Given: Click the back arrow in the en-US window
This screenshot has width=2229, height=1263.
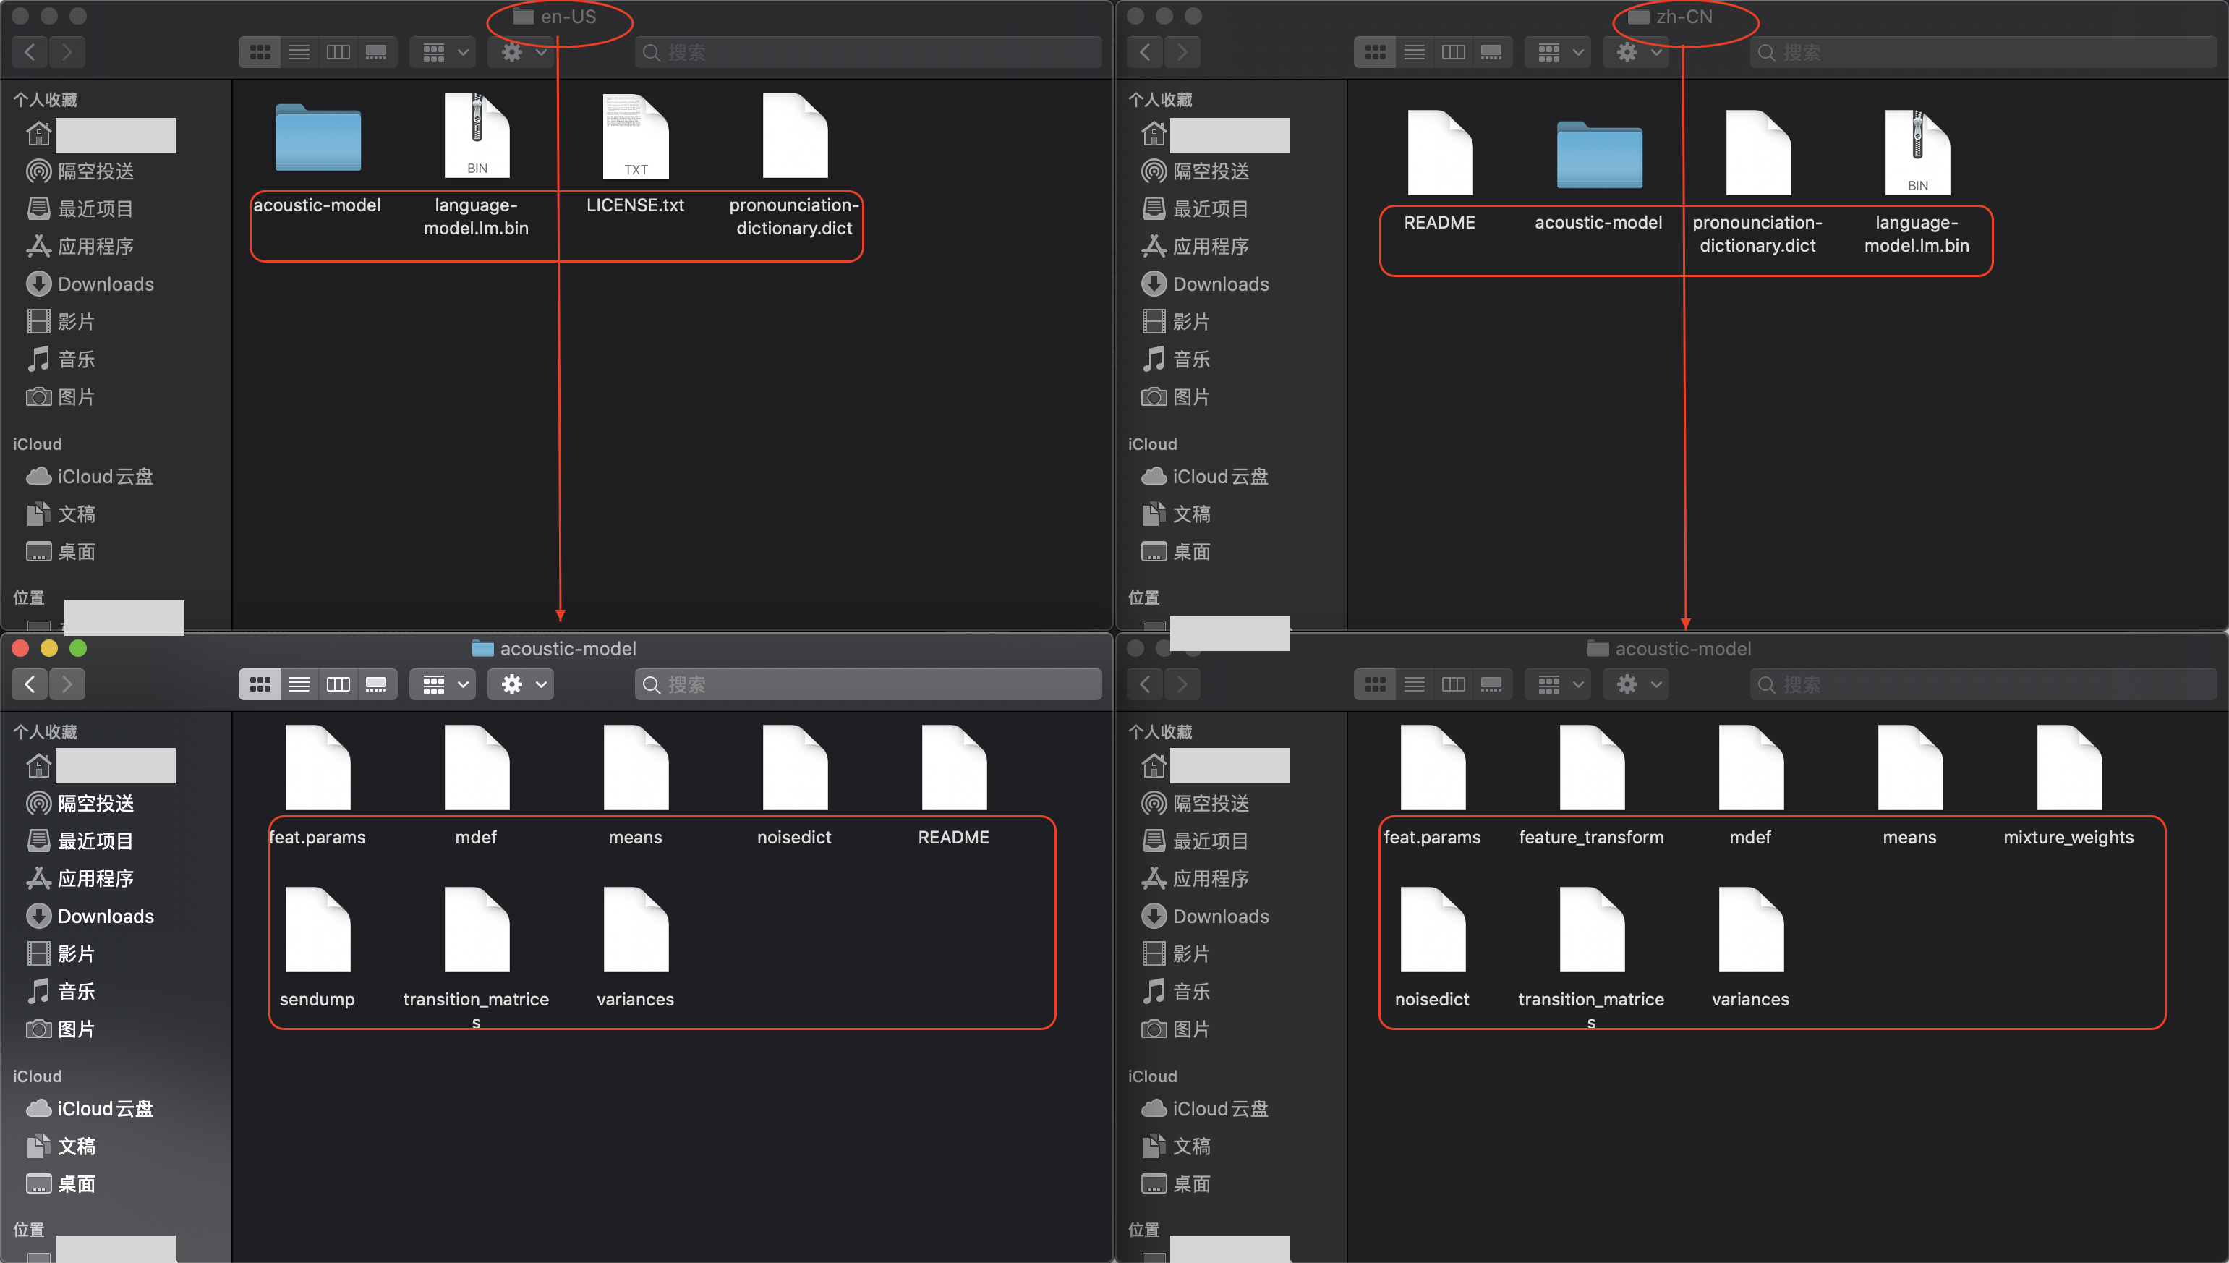Looking at the screenshot, I should (x=30, y=52).
